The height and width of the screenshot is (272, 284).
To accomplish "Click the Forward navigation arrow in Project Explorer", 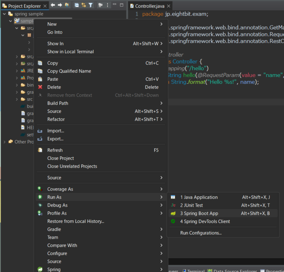I will (60, 5).
